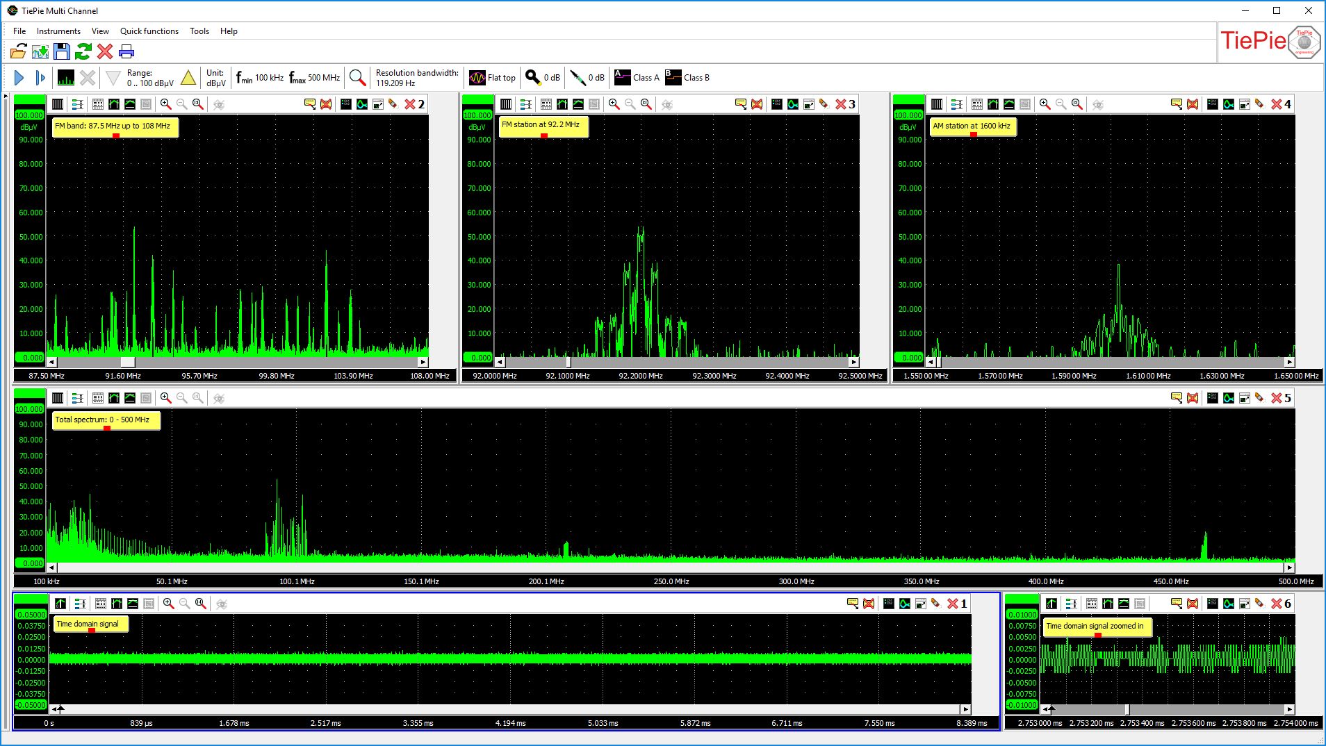Click the fmin 100 kHz setting
Viewport: 1326px width, 746px height.
point(260,78)
